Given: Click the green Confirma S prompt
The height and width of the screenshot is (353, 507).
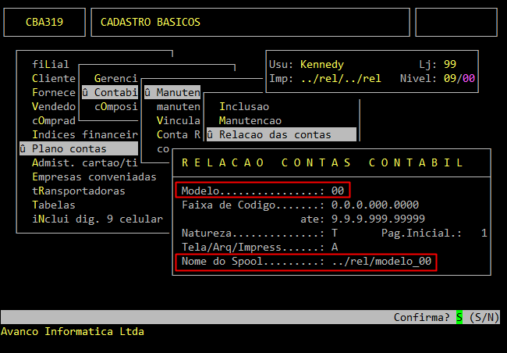Looking at the screenshot, I should pyautogui.click(x=459, y=318).
